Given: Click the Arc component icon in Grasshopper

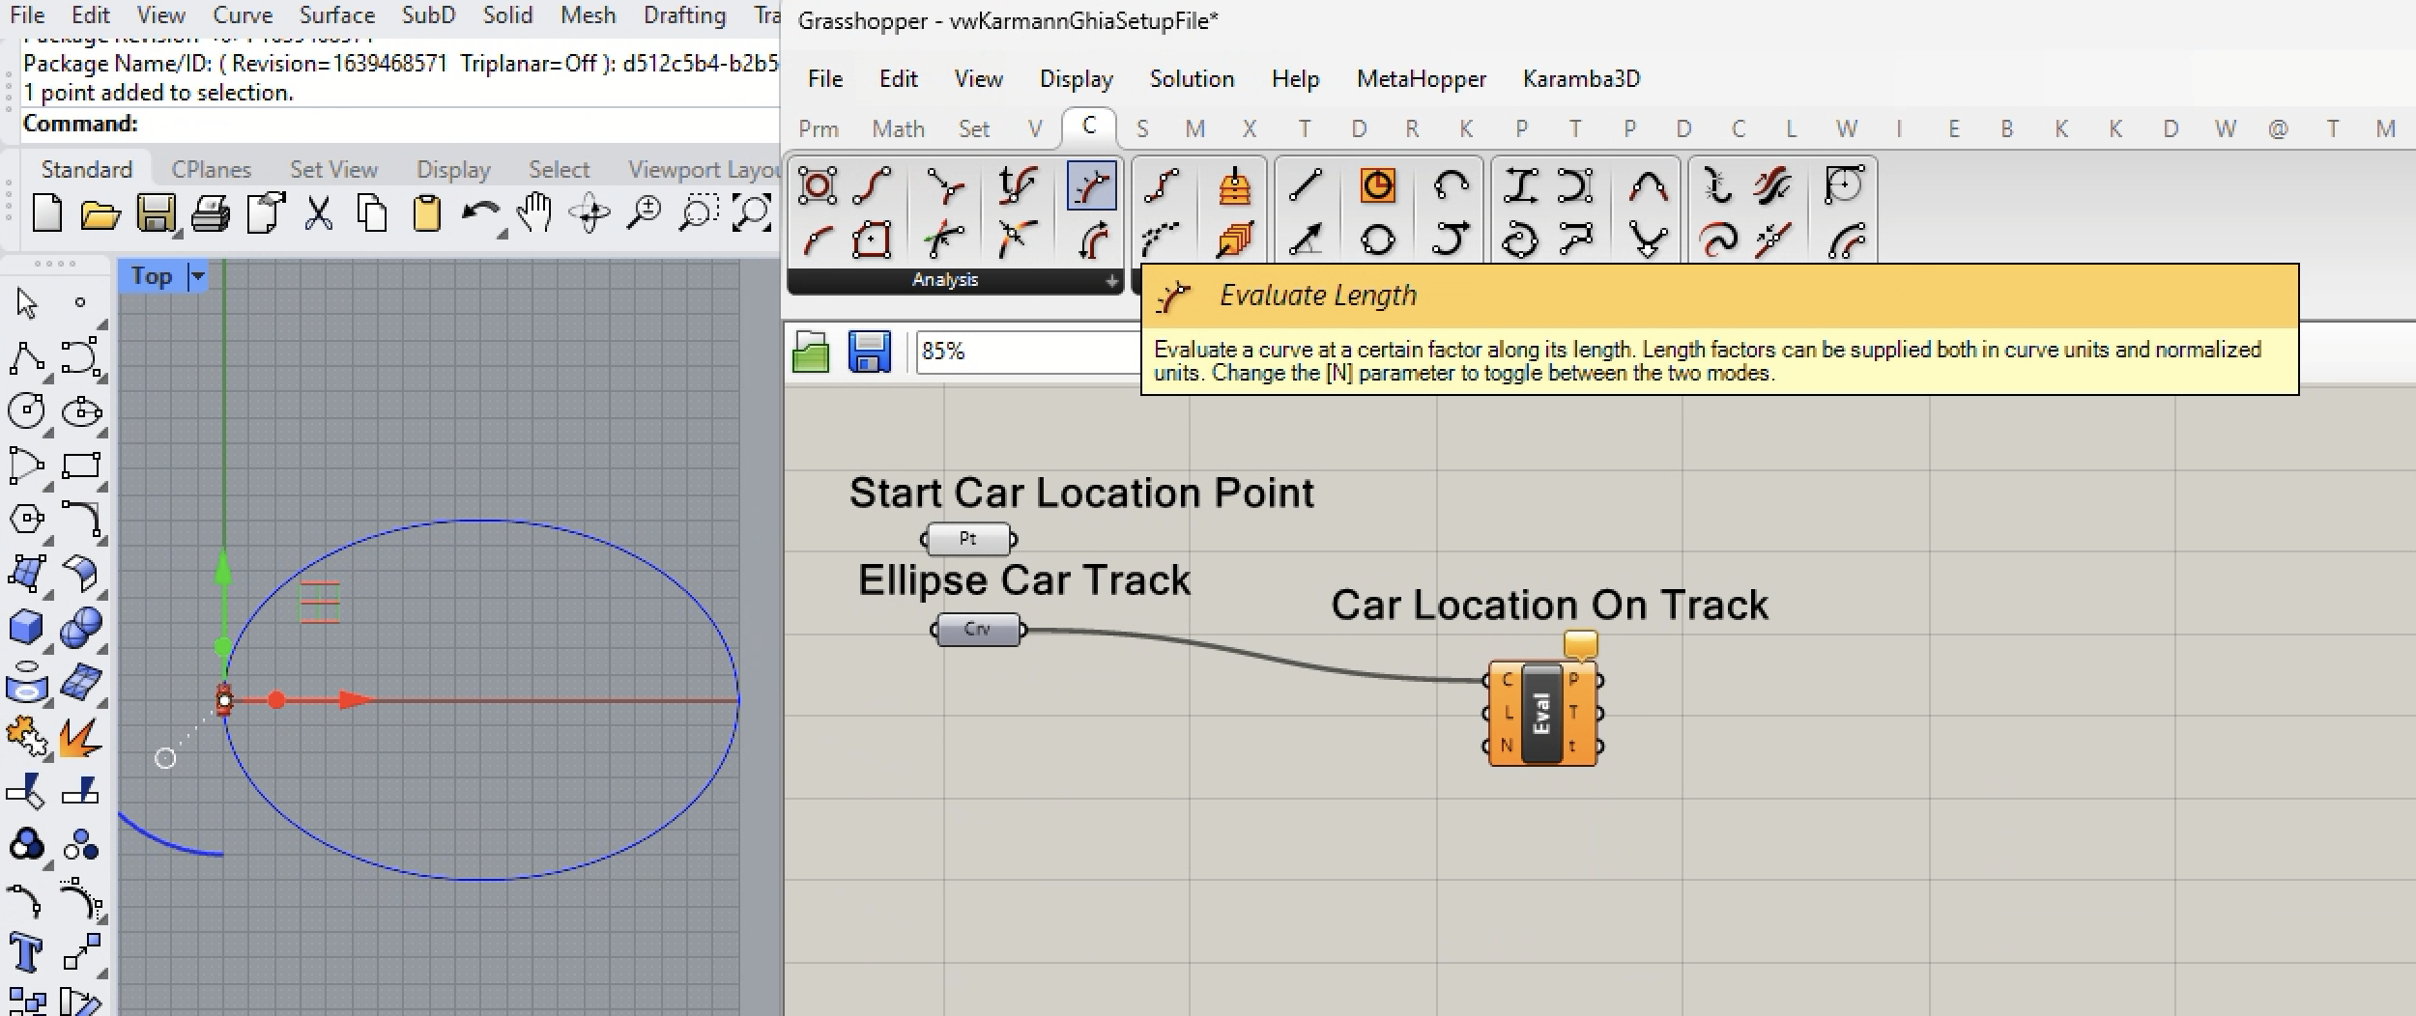Looking at the screenshot, I should point(1451,185).
